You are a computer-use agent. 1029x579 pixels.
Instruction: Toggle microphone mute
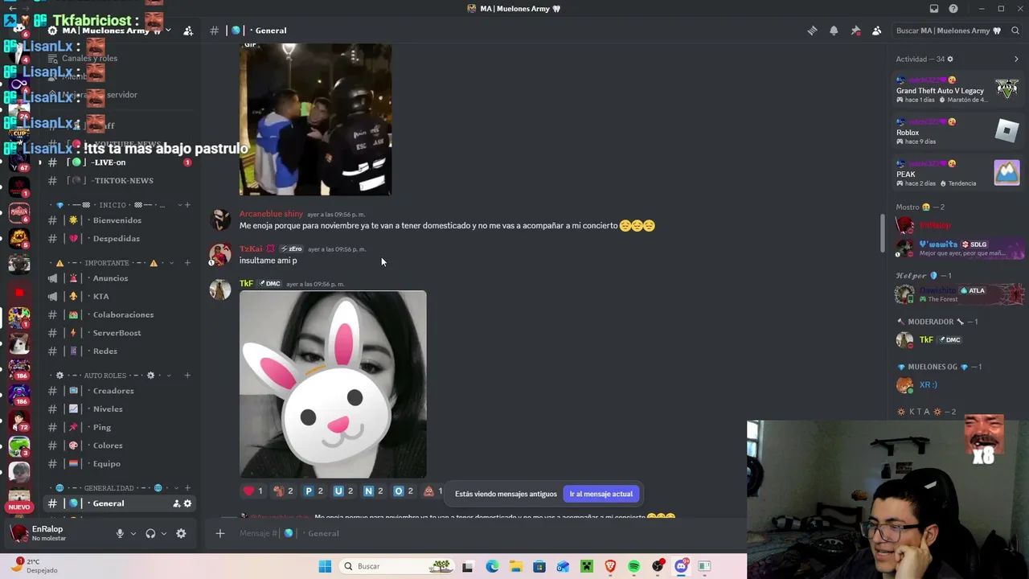click(120, 533)
